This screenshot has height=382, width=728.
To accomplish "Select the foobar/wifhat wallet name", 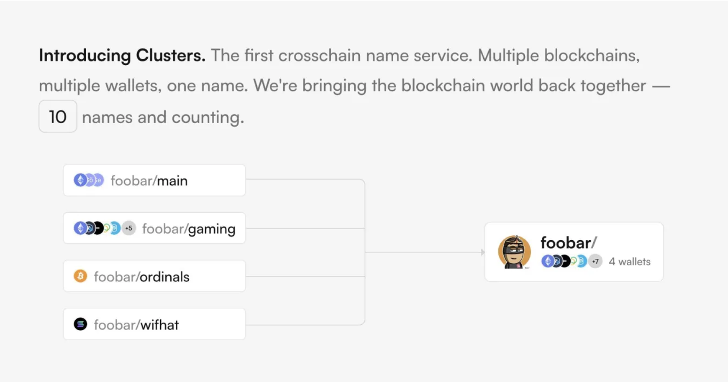I will 136,325.
